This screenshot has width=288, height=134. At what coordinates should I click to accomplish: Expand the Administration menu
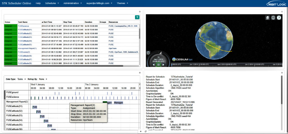(73, 3)
